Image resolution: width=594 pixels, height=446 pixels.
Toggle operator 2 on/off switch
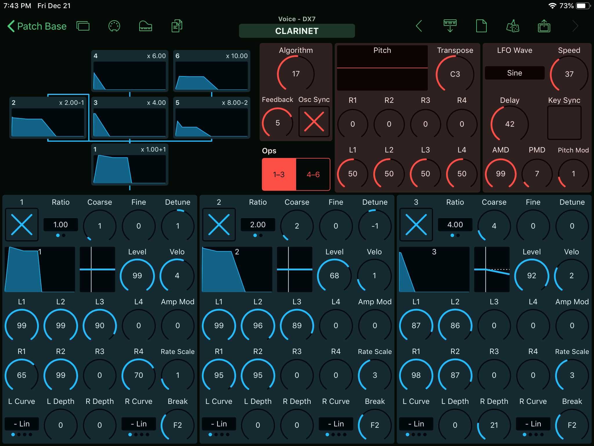(219, 225)
